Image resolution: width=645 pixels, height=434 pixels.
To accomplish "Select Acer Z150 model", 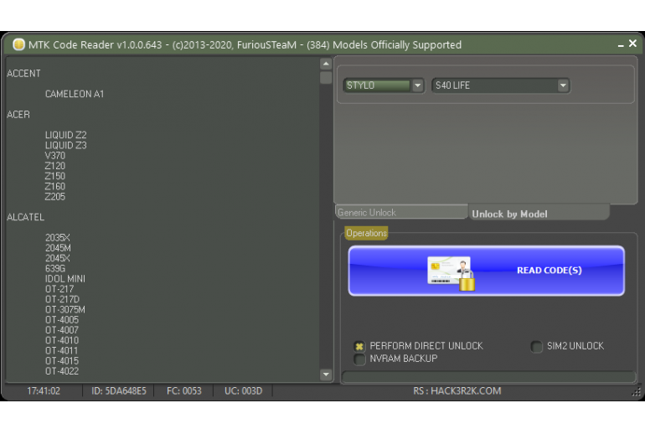I will point(55,176).
